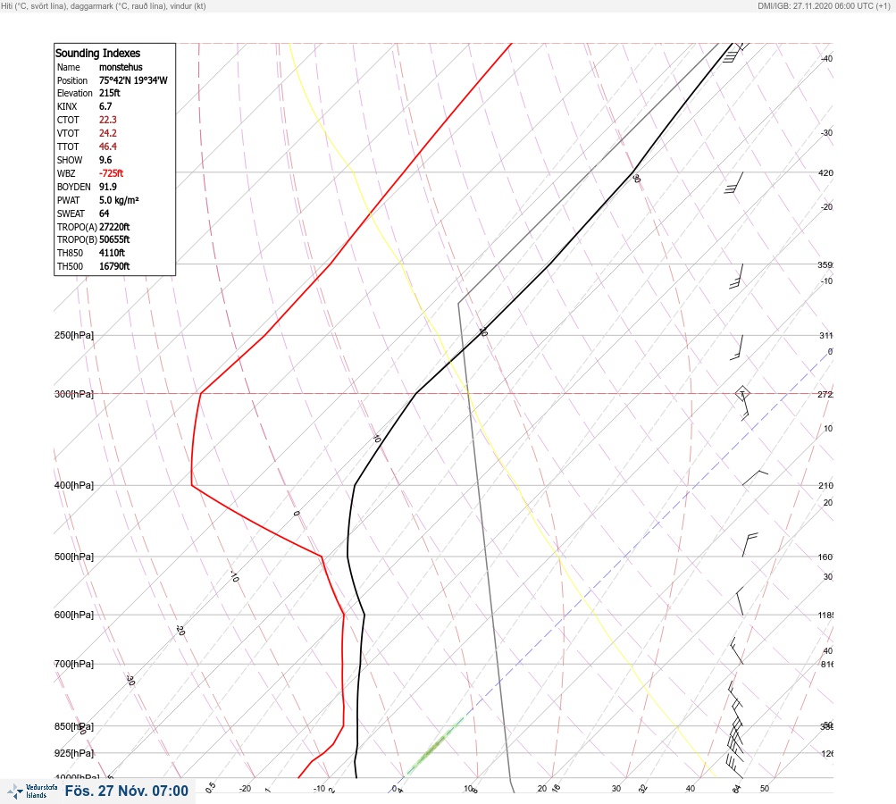The image size is (896, 804).
Task: Click the TH850 value 4110ft
Action: [x=112, y=253]
